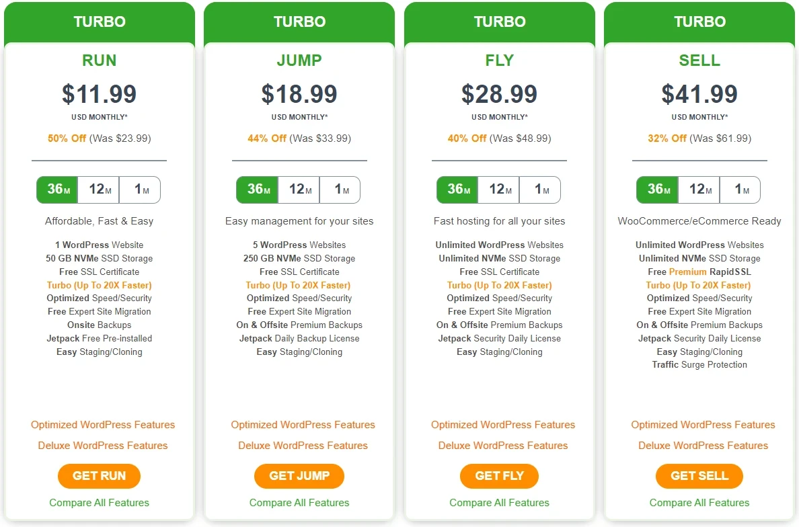This screenshot has height=527, width=799.
Task: Open Compare All Features under Run plan
Action: (x=100, y=503)
